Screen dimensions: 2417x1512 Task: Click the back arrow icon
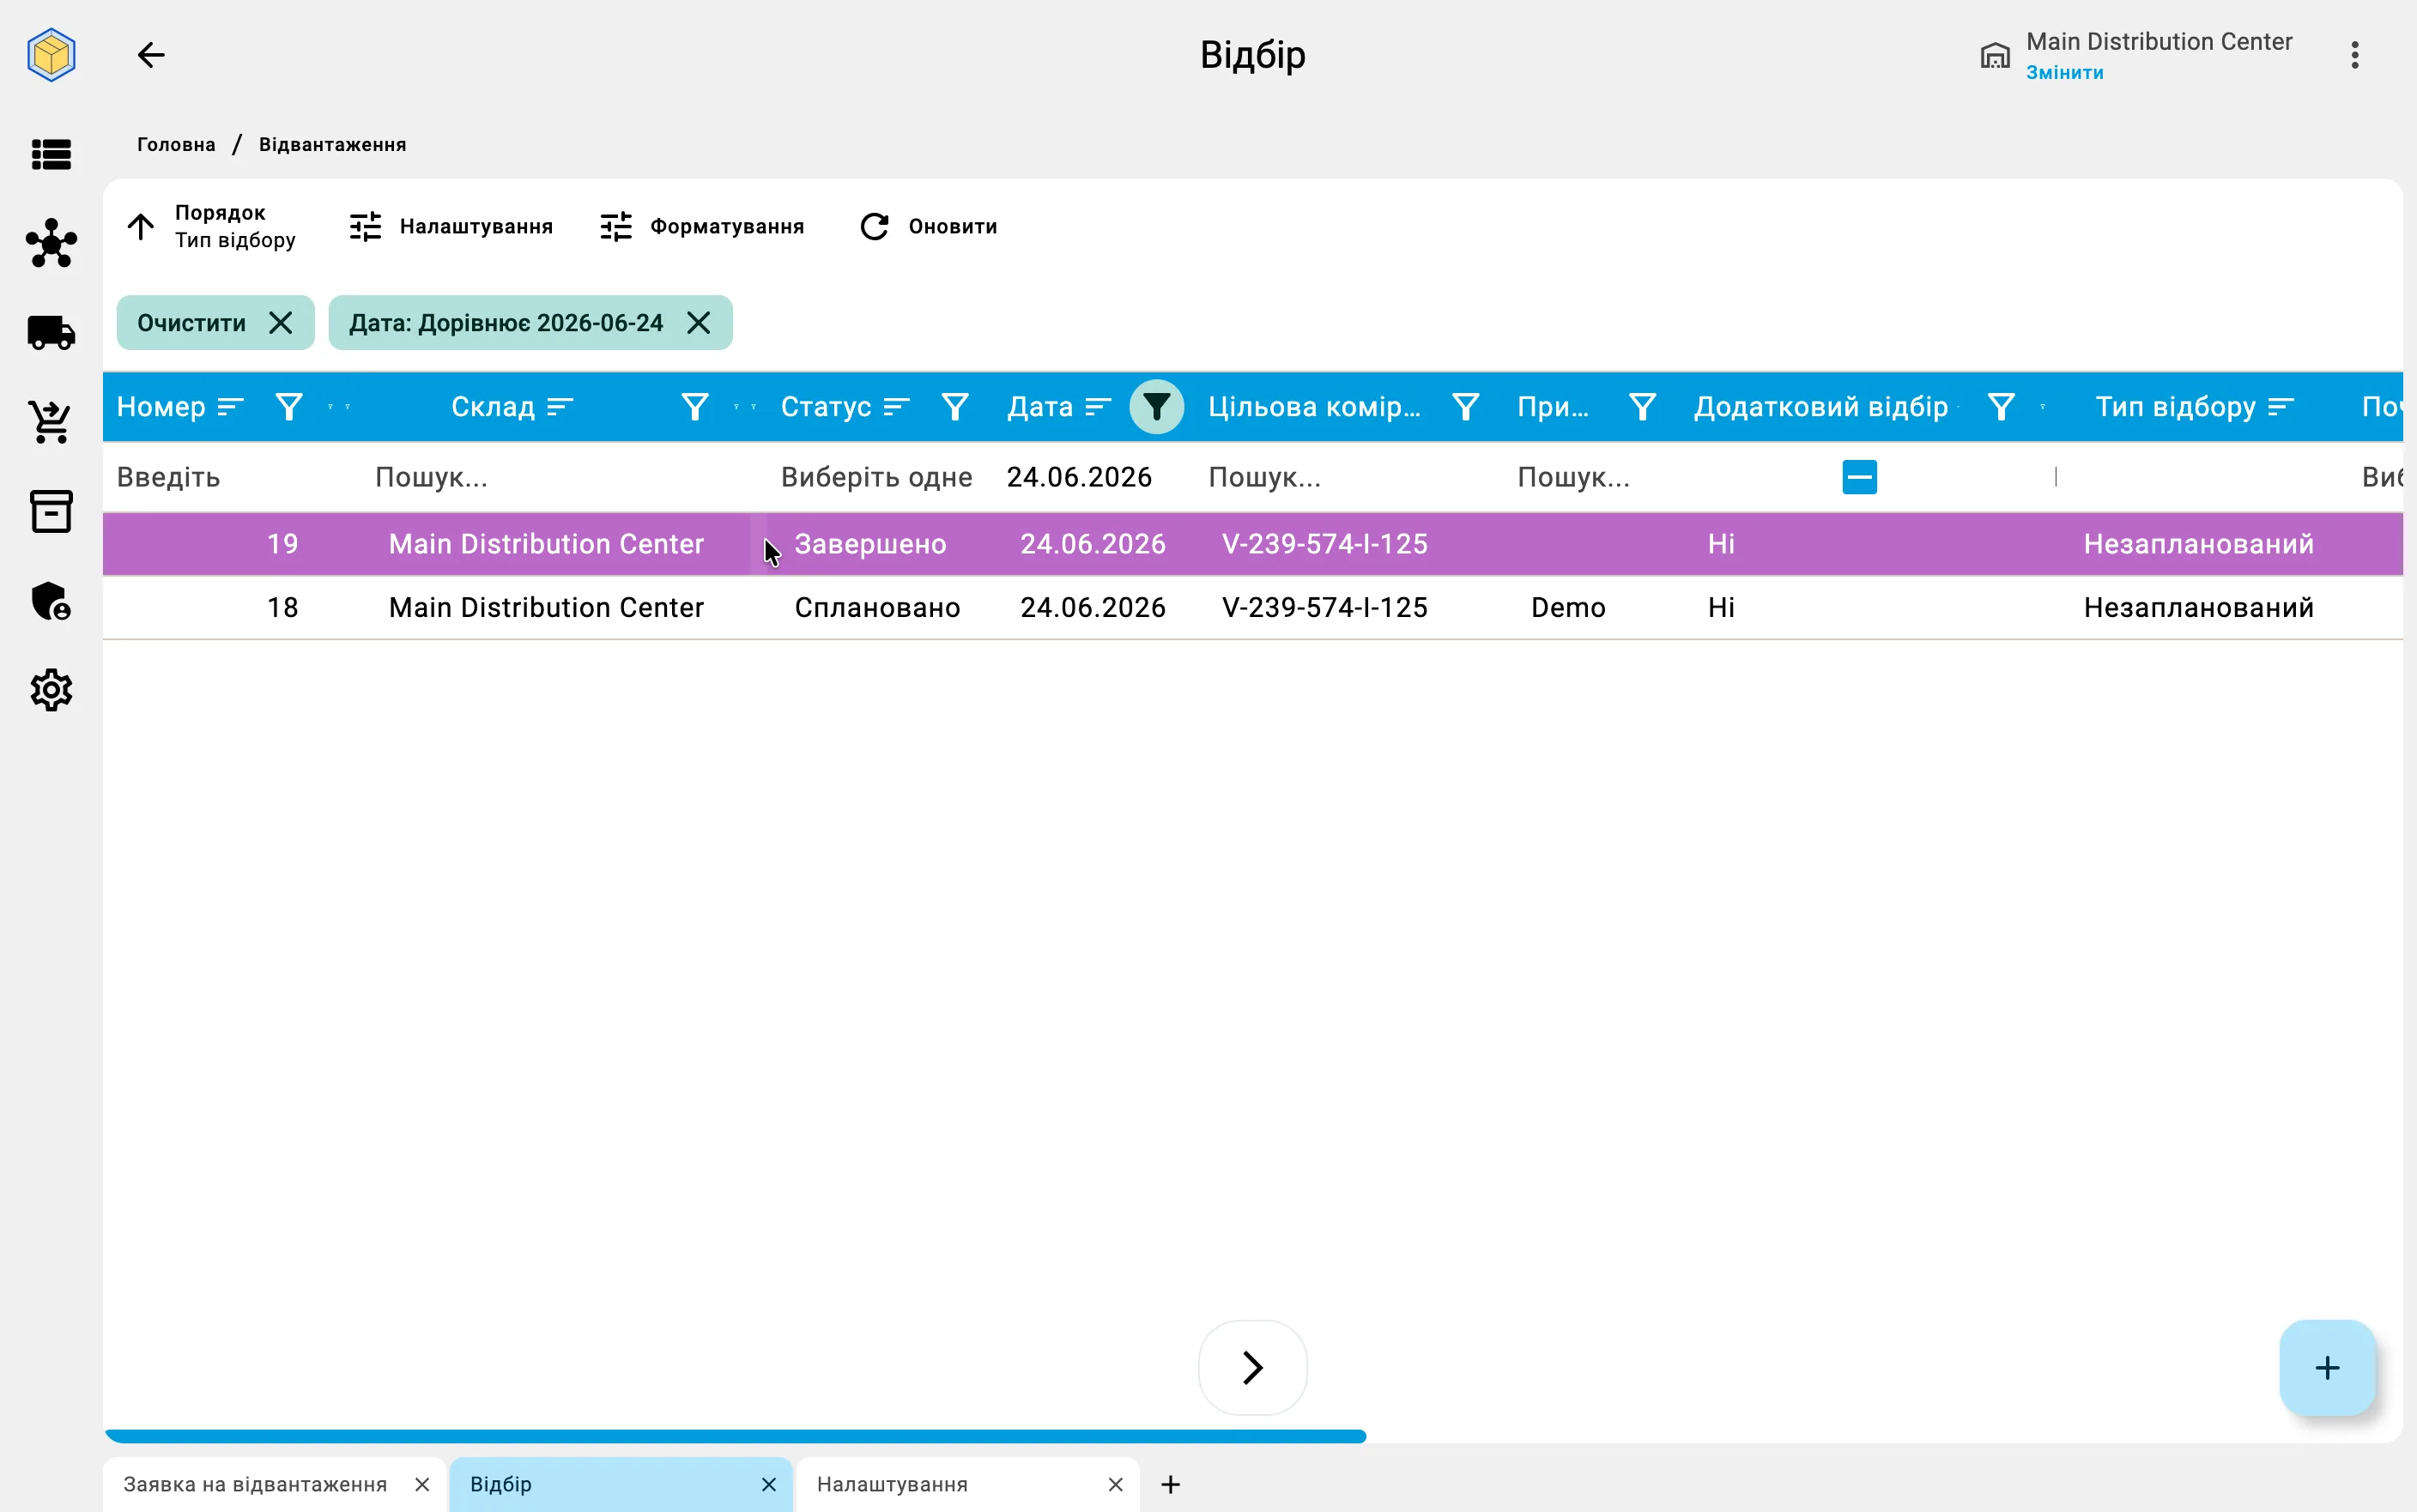(151, 55)
